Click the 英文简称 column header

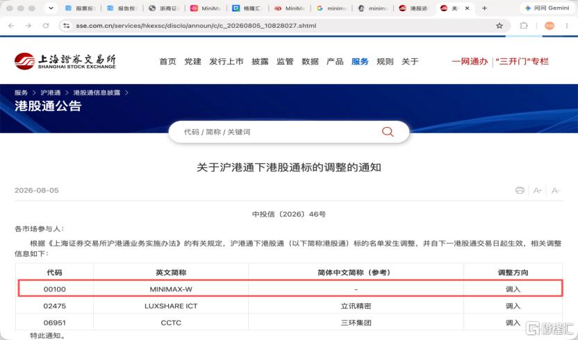pyautogui.click(x=171, y=273)
